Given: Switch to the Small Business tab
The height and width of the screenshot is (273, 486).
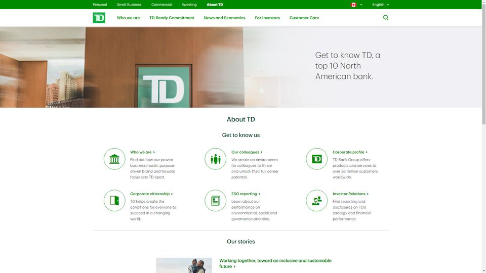Looking at the screenshot, I should click(x=129, y=5).
